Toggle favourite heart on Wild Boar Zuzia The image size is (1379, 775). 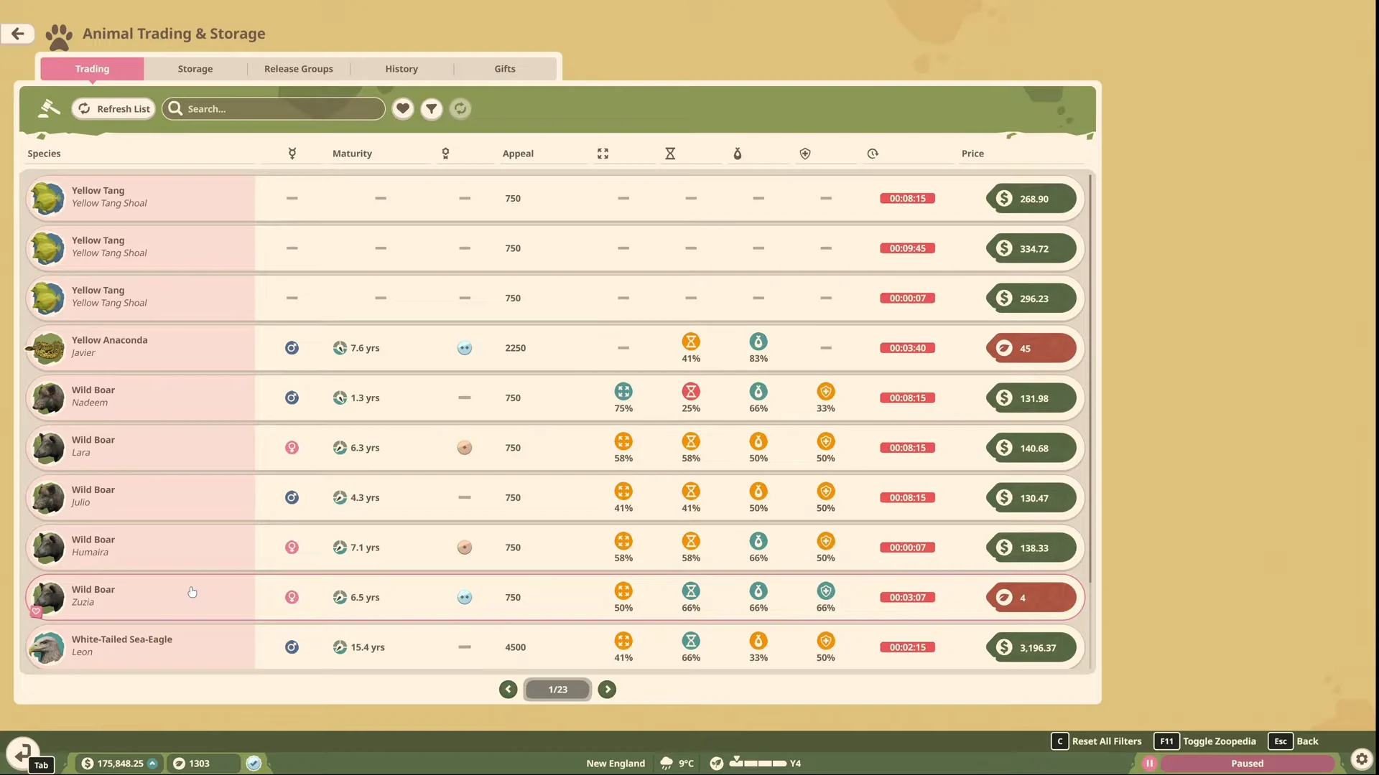[36, 611]
